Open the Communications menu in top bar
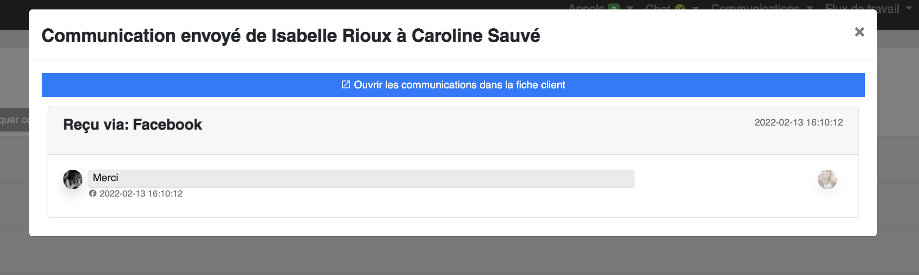Screen dimensions: 919x275 [755, 7]
